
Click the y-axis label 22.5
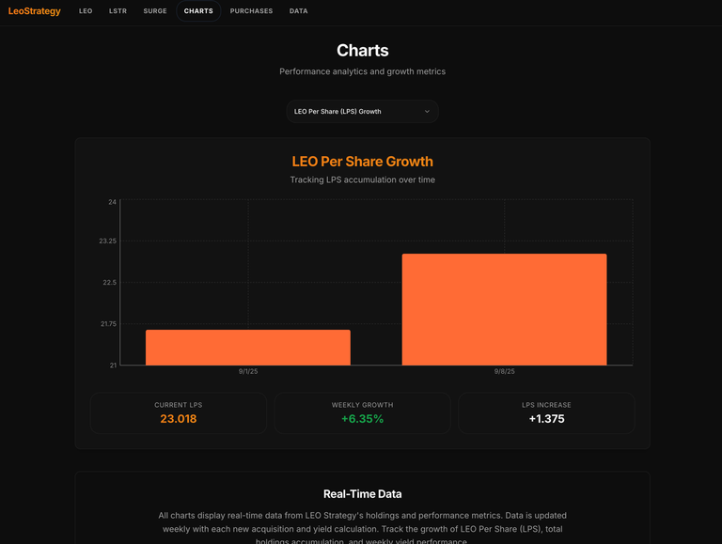coord(110,283)
